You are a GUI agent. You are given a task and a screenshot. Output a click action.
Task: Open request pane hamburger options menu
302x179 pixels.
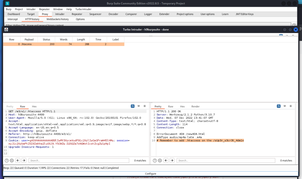[x=145, y=106]
